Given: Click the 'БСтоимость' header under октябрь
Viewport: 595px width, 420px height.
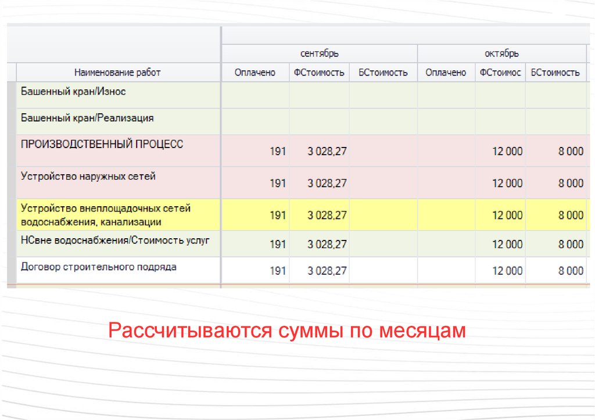Looking at the screenshot, I should tap(555, 73).
